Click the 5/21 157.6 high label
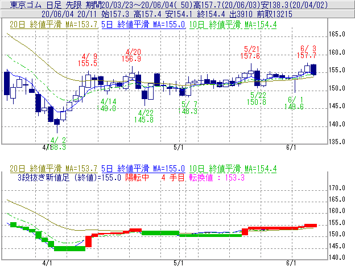The height and width of the screenshot is (270, 355). pos(250,52)
